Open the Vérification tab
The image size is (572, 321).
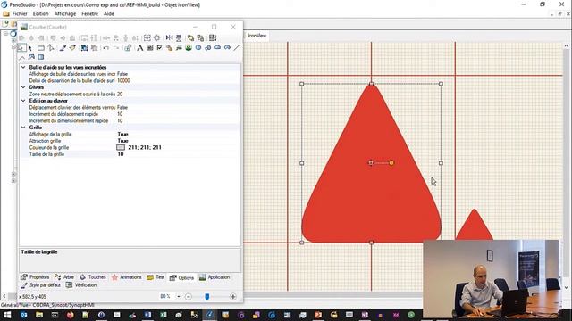click(x=81, y=285)
